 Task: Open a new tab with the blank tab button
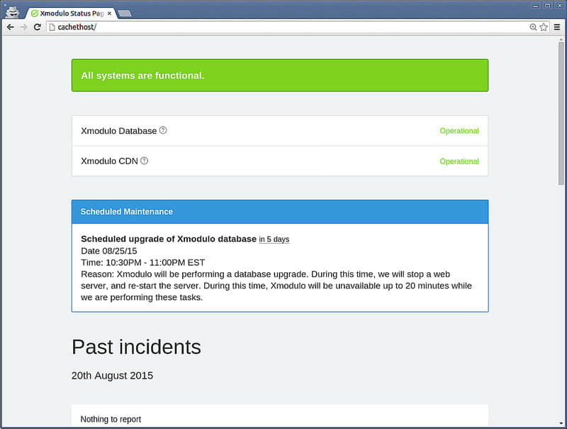pyautogui.click(x=125, y=13)
